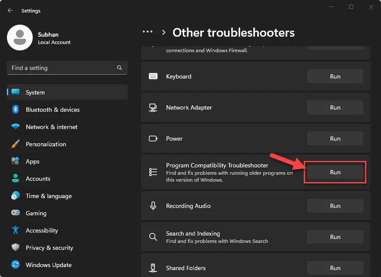Screen dimensions: 381x277
Task: Click the Subhan profile avatar picture
Action: coord(20,38)
